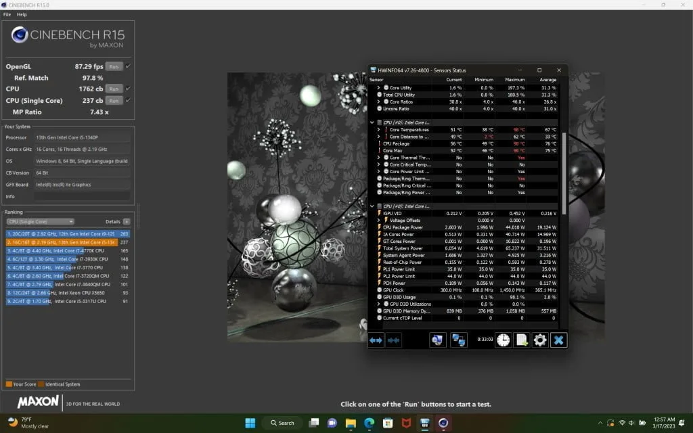The height and width of the screenshot is (433, 693).
Task: Reset the HWiNFO elapsed-time clock icon
Action: pos(503,340)
